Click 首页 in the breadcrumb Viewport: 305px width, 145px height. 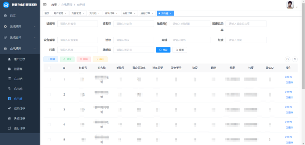click(54, 5)
